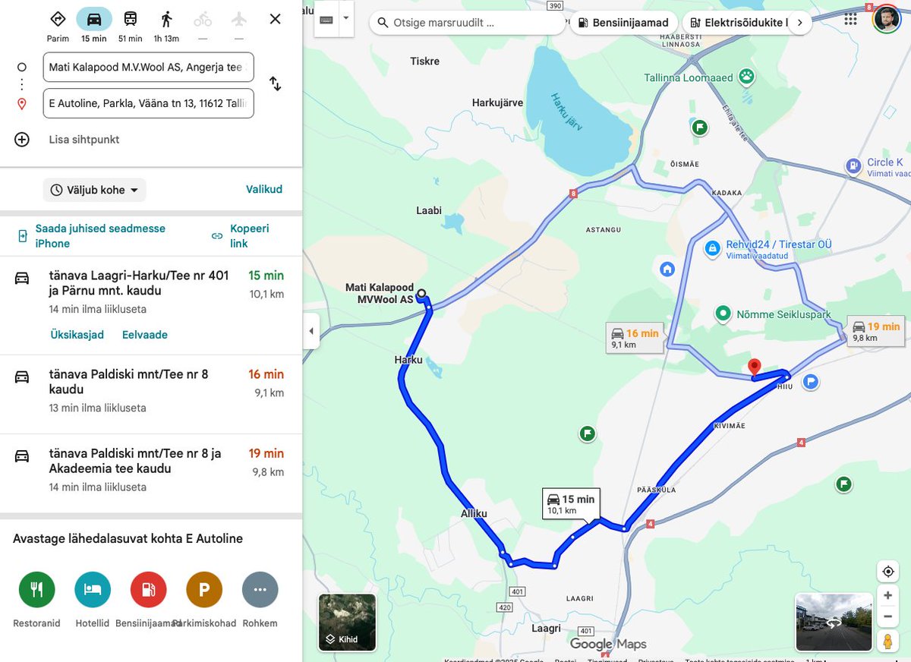Select the 16 min Paldiski mnt route
The image size is (911, 662).
[x=151, y=395]
